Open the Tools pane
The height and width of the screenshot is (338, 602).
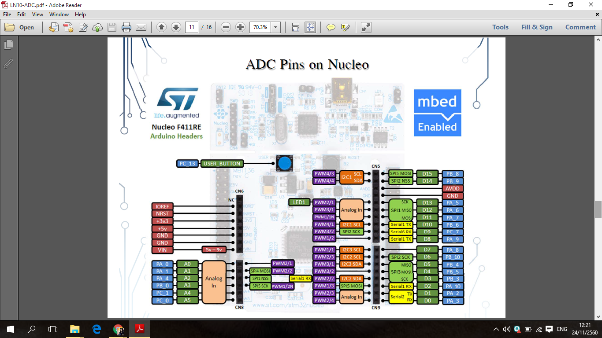tap(501, 27)
